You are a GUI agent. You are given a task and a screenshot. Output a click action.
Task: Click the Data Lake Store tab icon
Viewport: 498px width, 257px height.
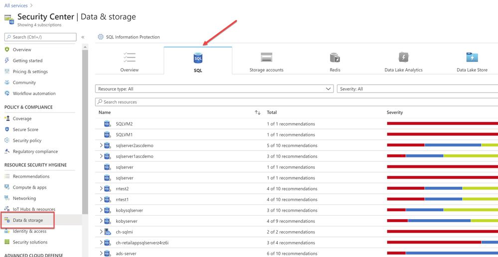[472, 57]
